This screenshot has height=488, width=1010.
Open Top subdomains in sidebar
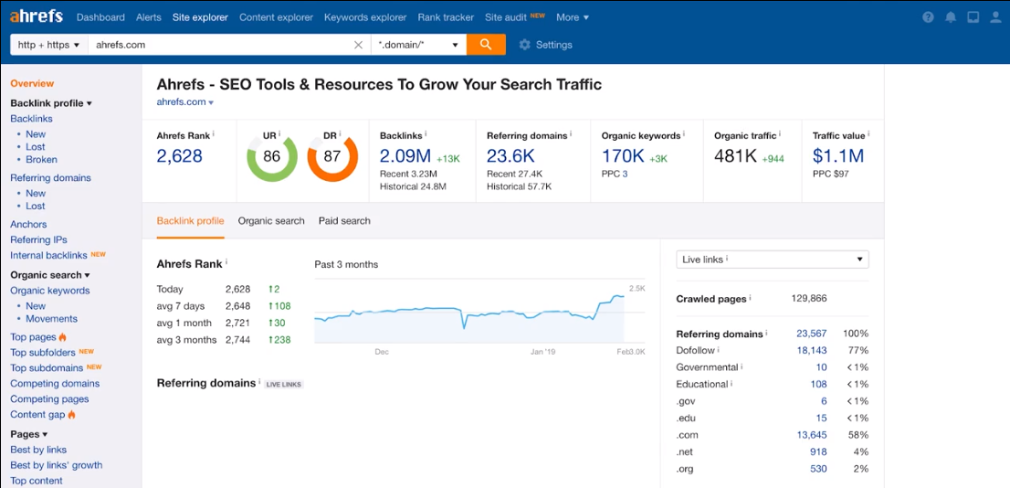coord(47,367)
